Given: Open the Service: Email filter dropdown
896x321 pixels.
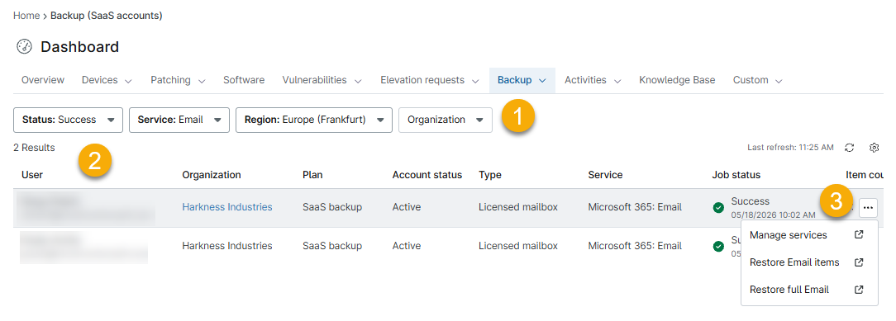Looking at the screenshot, I should point(179,120).
